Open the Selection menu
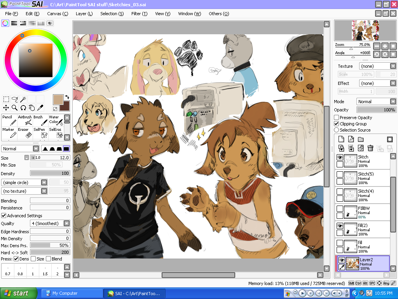The width and height of the screenshot is (398, 299). coord(112,14)
